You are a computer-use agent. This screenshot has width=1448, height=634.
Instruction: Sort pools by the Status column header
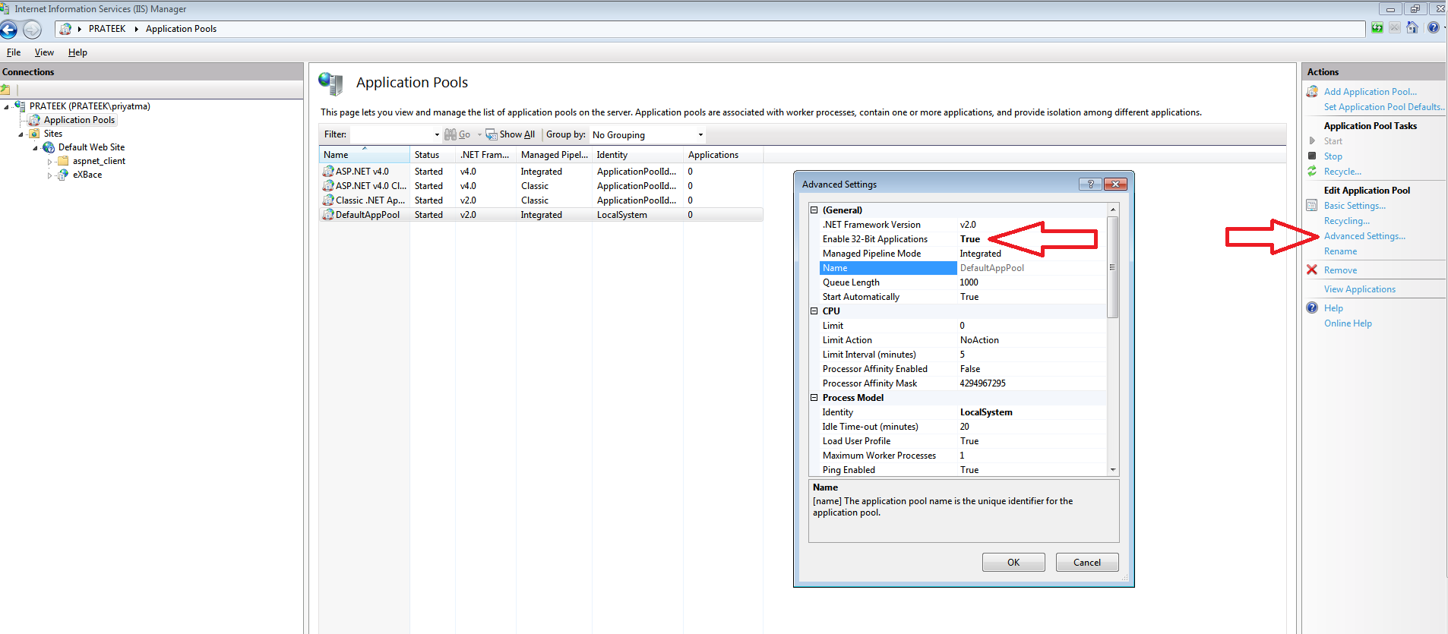pyautogui.click(x=433, y=155)
